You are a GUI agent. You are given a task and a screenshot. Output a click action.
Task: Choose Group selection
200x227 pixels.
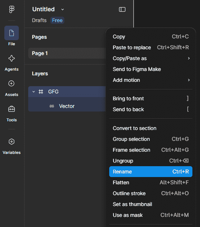(151, 139)
